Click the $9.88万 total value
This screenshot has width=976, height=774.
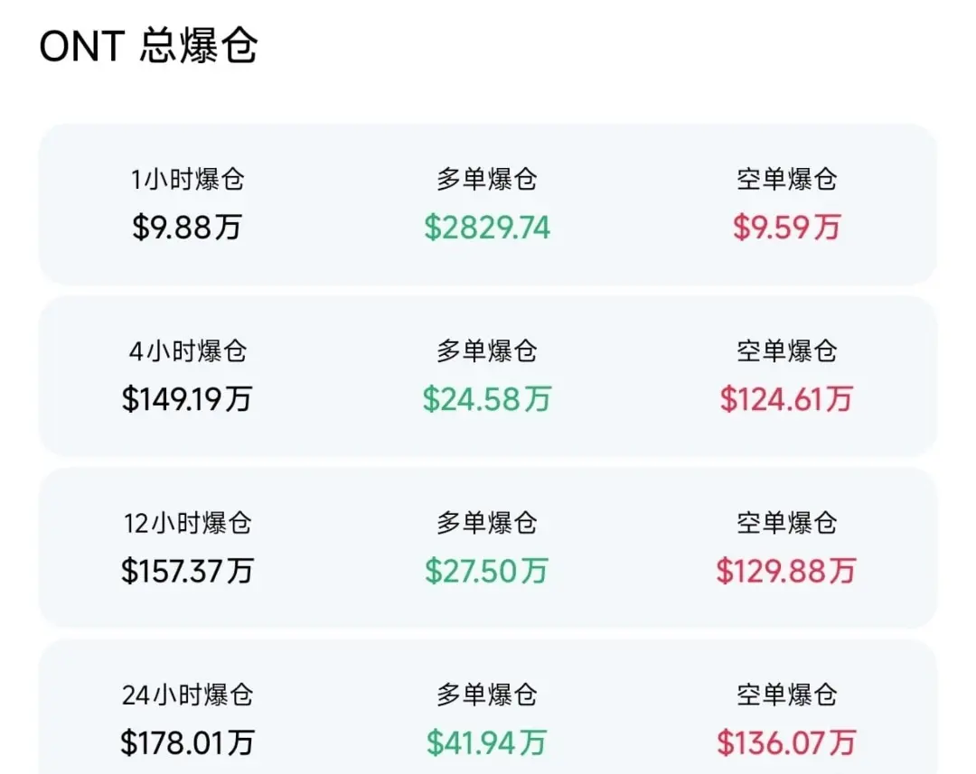click(x=187, y=227)
